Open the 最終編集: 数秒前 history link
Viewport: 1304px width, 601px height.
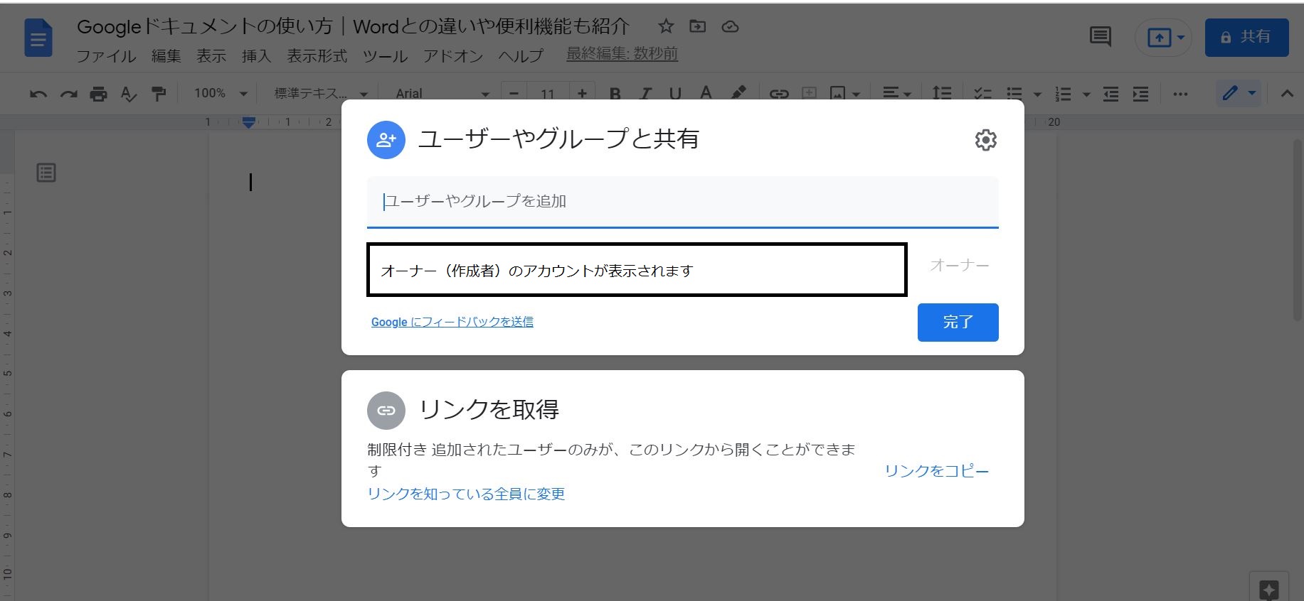click(x=622, y=54)
